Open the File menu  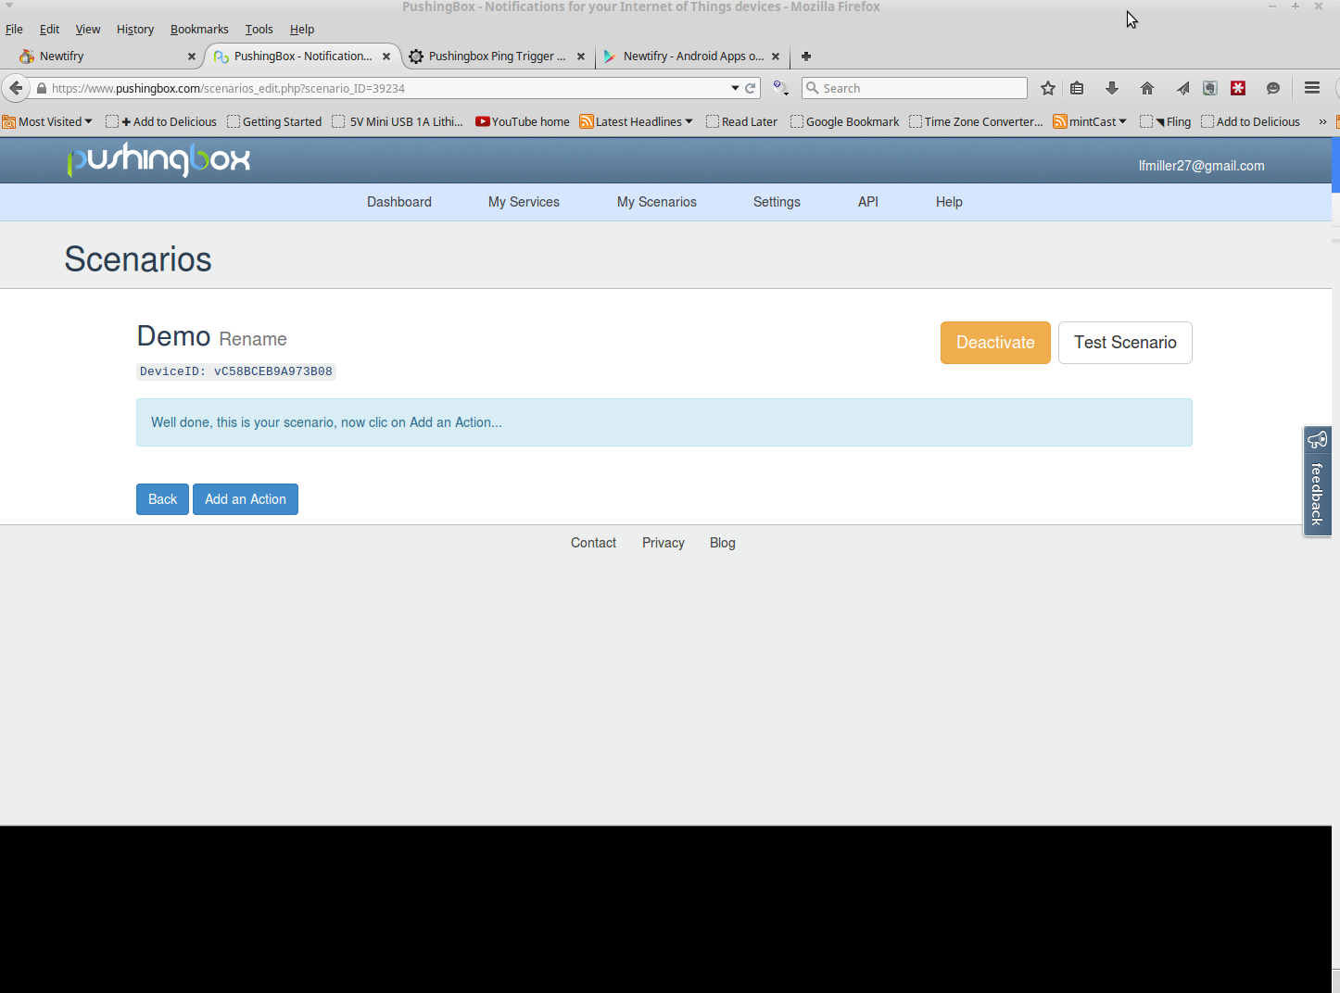[14, 30]
